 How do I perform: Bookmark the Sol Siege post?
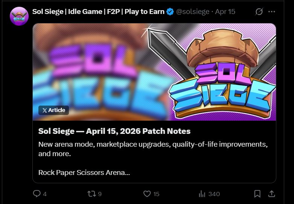pyautogui.click(x=257, y=194)
